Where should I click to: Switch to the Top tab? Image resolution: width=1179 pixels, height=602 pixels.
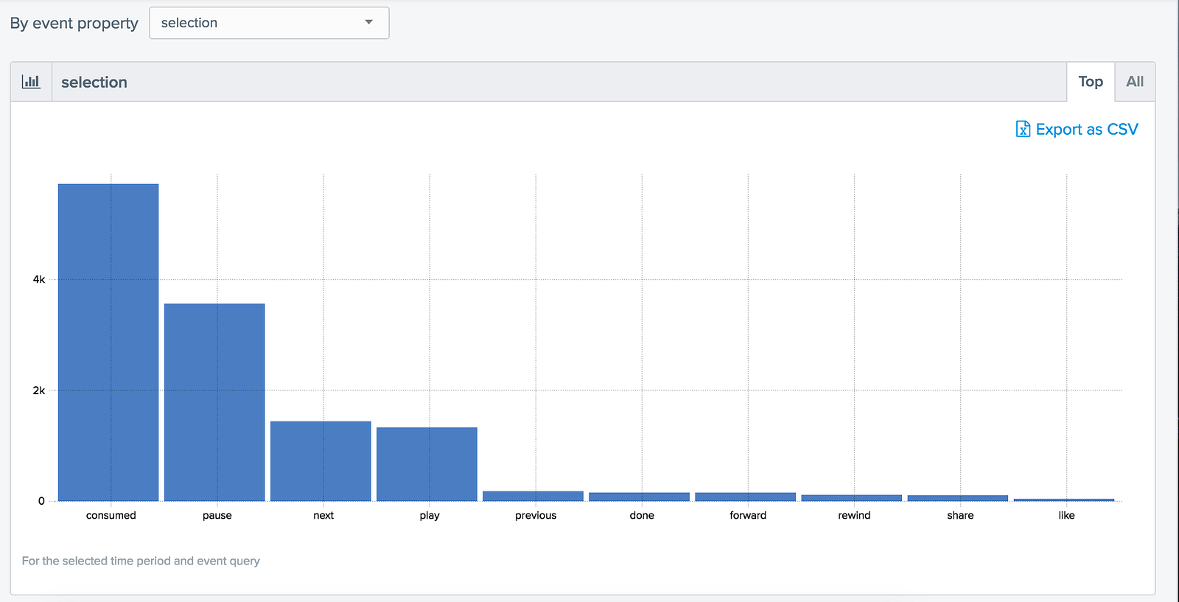click(x=1091, y=82)
